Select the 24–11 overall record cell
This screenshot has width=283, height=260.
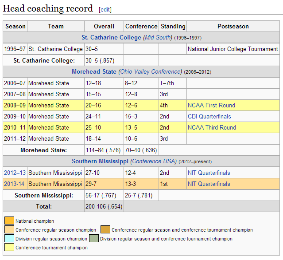point(104,116)
